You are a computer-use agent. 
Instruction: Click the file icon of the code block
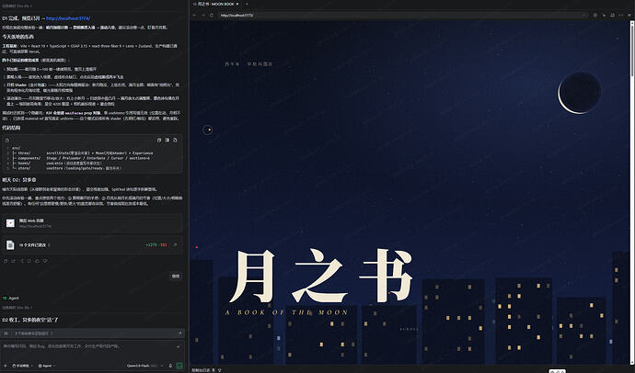coord(6,141)
